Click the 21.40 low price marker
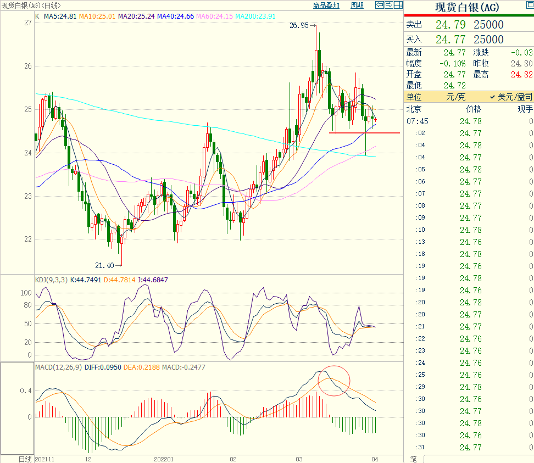The image size is (534, 463). click(x=104, y=265)
